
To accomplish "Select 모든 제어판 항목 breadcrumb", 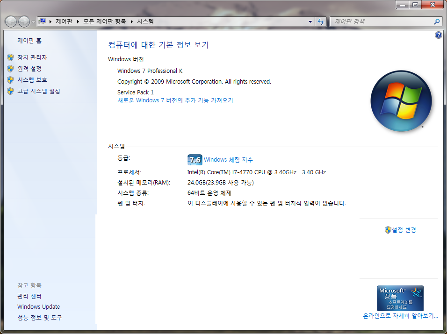I will [104, 21].
